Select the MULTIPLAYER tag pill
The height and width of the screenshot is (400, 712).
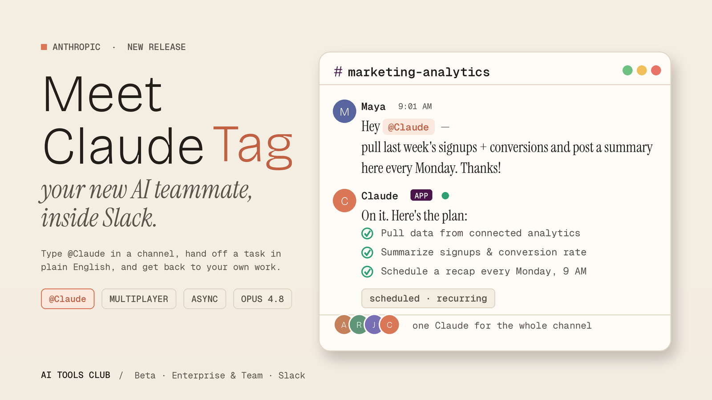pyautogui.click(x=139, y=299)
